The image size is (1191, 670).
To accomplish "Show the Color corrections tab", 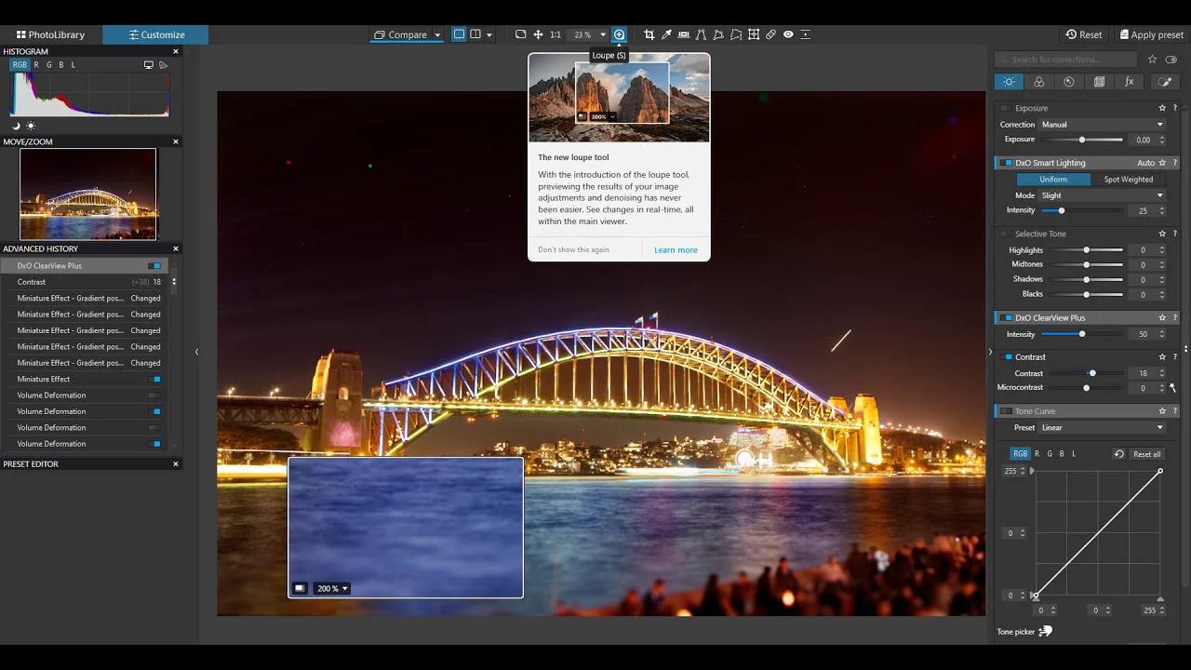I will point(1038,82).
